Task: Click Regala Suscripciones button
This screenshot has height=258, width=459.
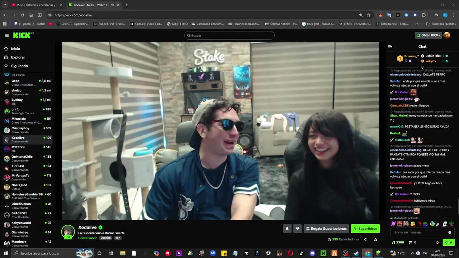Action: (x=326, y=229)
